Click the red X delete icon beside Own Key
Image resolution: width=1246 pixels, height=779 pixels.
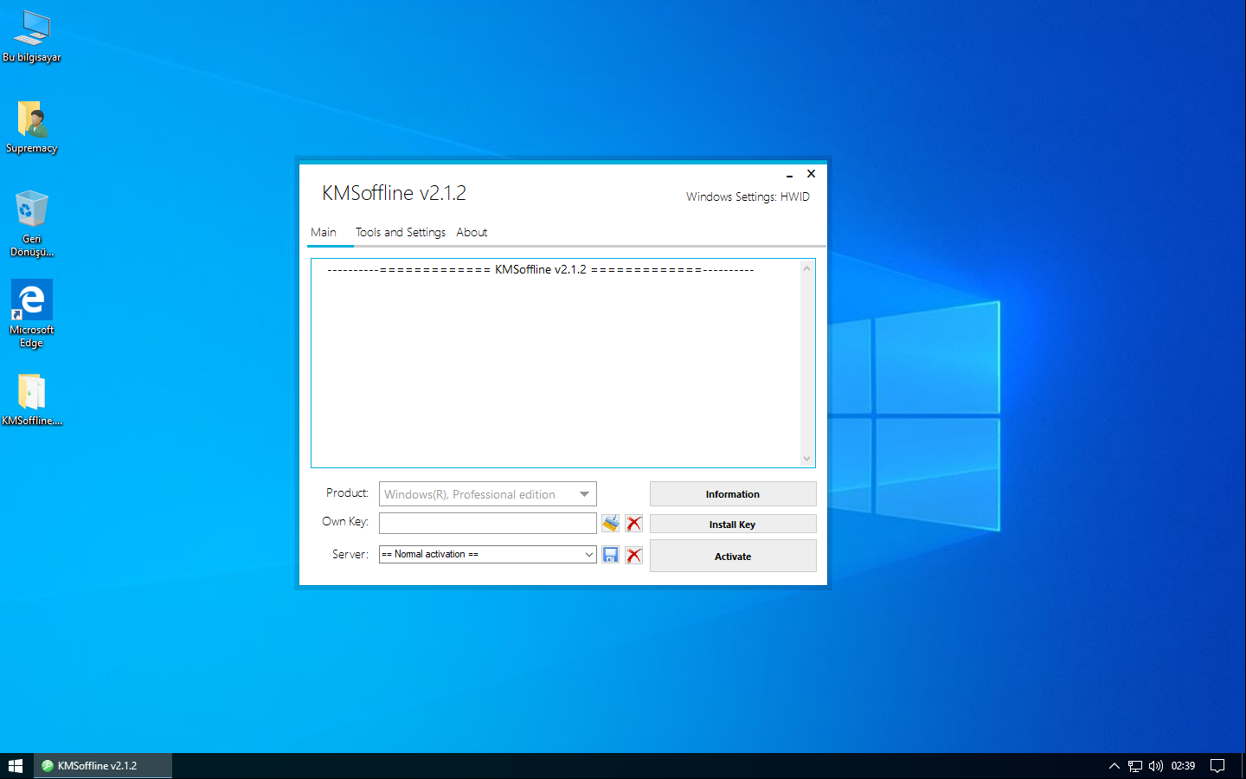coord(634,523)
